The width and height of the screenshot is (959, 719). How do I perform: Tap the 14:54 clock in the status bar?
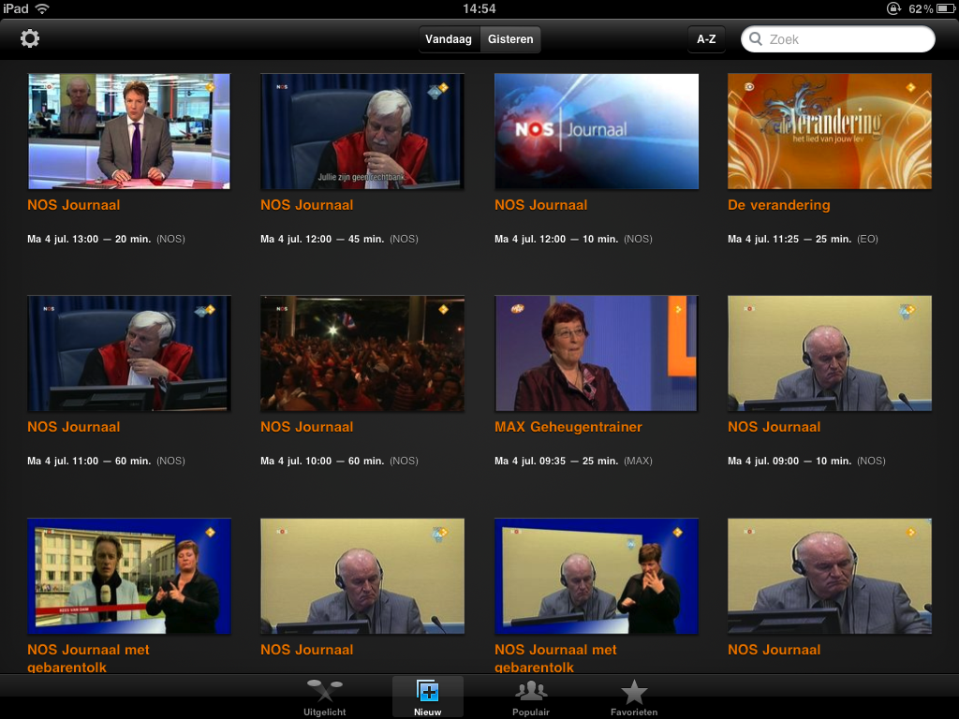point(479,8)
